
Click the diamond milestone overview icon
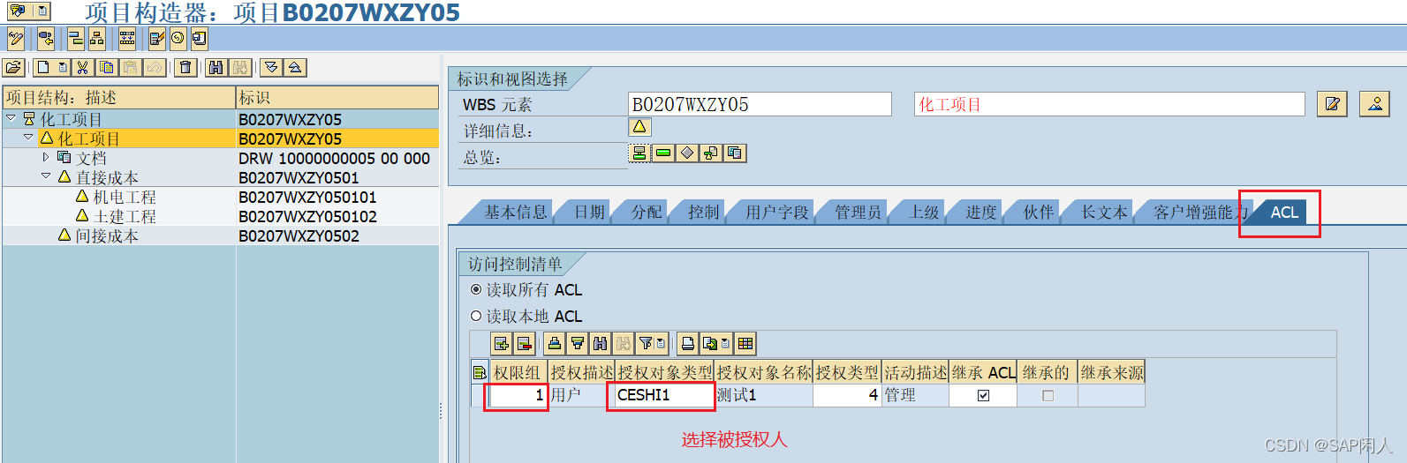tap(687, 153)
